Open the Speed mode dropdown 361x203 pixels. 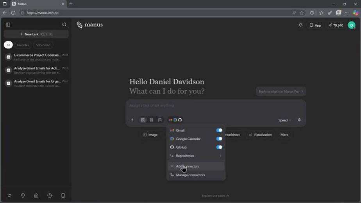284,120
